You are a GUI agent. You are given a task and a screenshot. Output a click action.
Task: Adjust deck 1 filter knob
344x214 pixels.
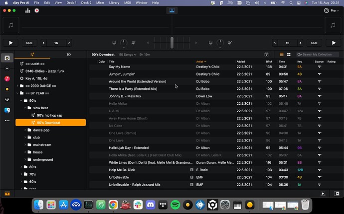[x=124, y=43]
